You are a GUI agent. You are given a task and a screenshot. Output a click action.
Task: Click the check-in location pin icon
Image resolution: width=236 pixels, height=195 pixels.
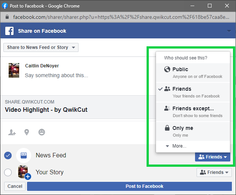pyautogui.click(x=27, y=132)
